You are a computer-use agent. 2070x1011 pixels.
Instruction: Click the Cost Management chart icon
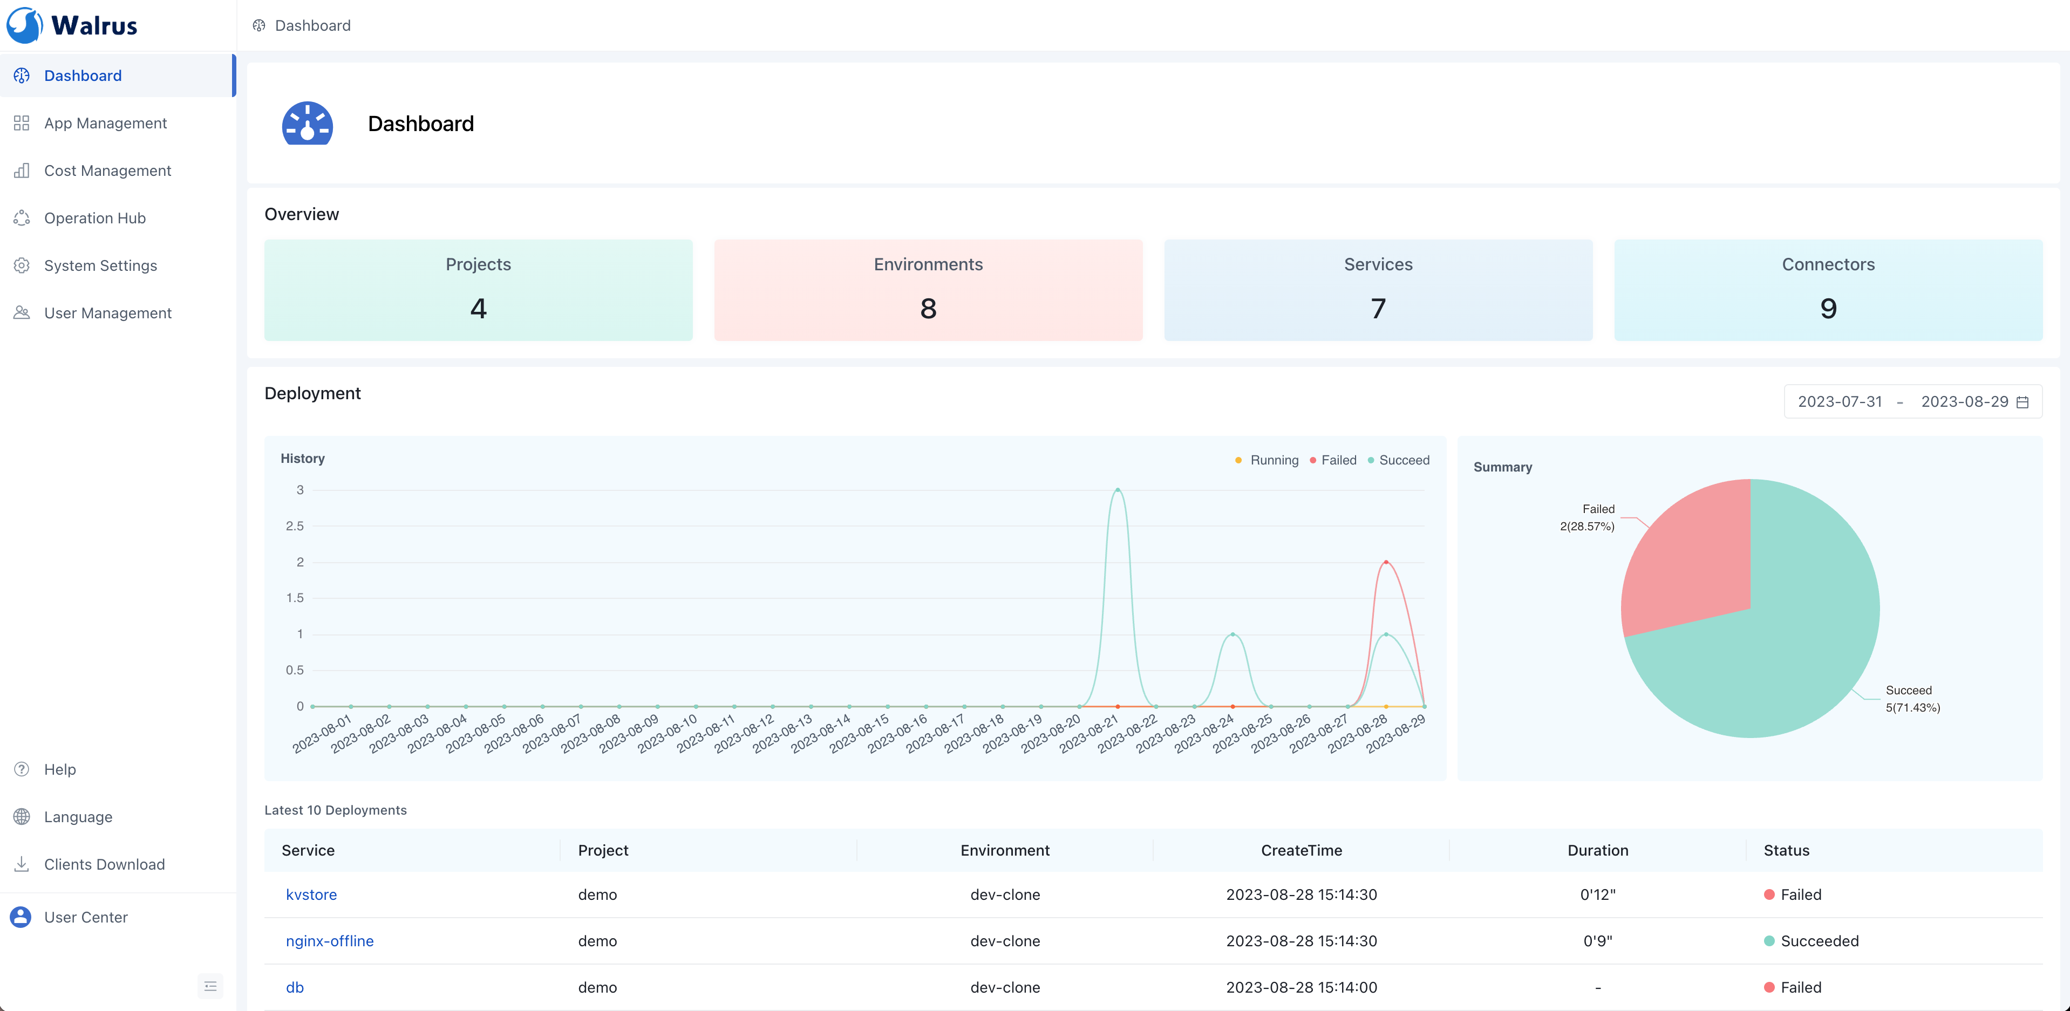22,170
